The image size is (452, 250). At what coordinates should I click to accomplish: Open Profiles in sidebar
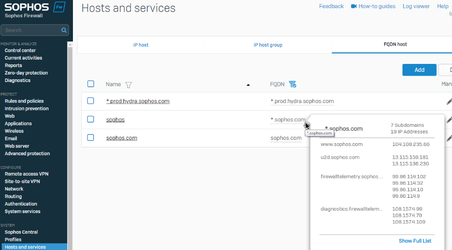tap(13, 239)
